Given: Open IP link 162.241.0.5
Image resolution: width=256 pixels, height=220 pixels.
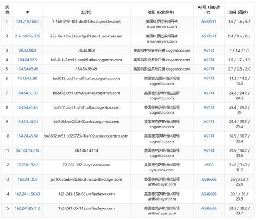Looking at the screenshot, I should (x=27, y=179).
